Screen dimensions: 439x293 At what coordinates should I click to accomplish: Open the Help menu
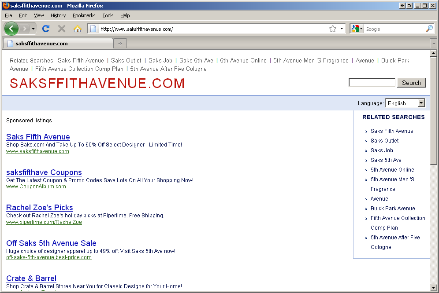[x=125, y=15]
